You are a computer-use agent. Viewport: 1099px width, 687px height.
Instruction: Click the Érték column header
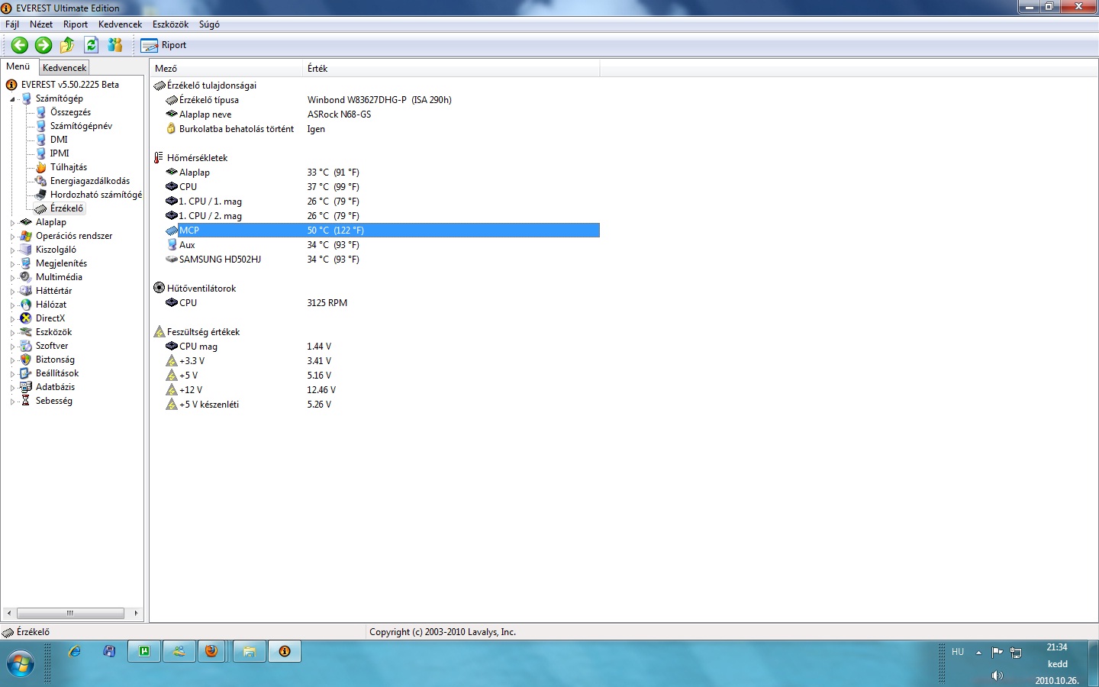click(452, 69)
